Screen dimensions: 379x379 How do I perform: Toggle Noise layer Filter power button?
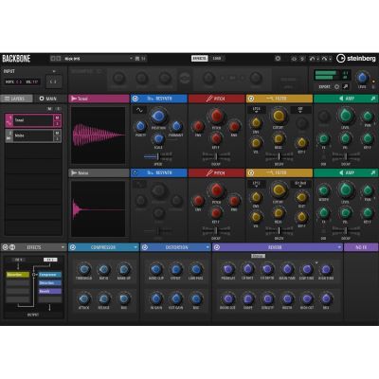click(251, 172)
